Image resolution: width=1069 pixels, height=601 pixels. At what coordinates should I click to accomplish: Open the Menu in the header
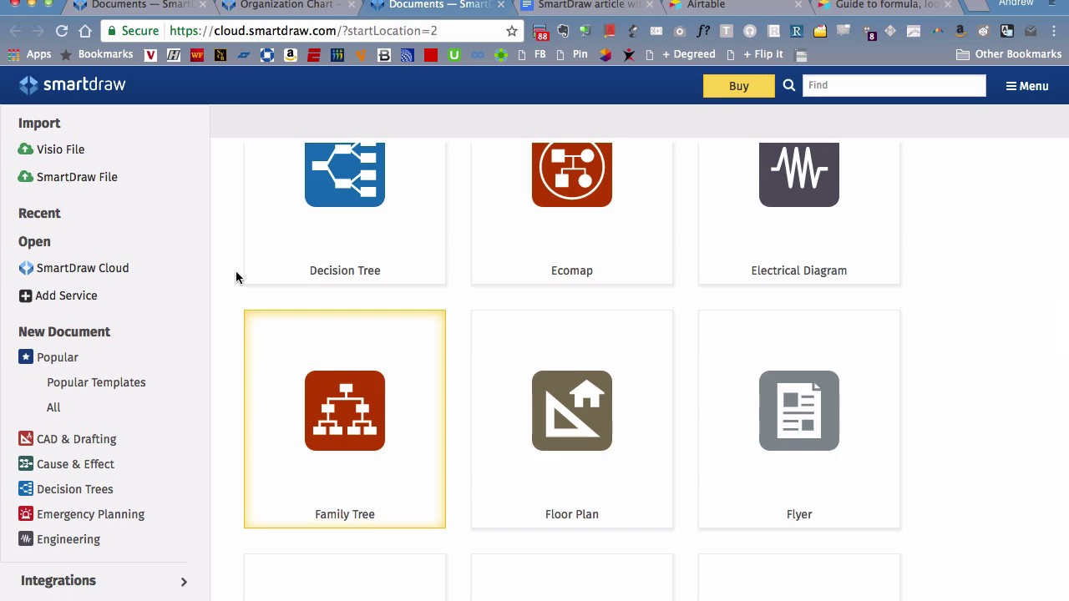click(1026, 85)
